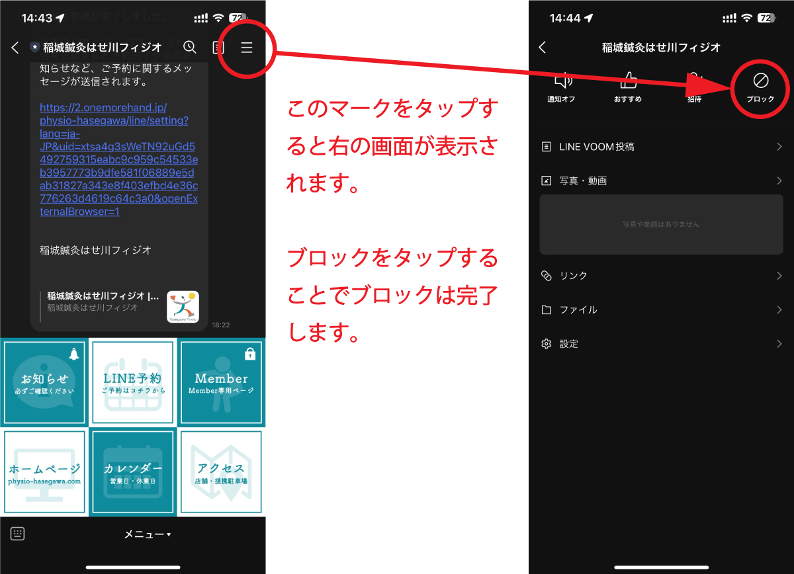Tap the リンク chain icon

click(547, 276)
